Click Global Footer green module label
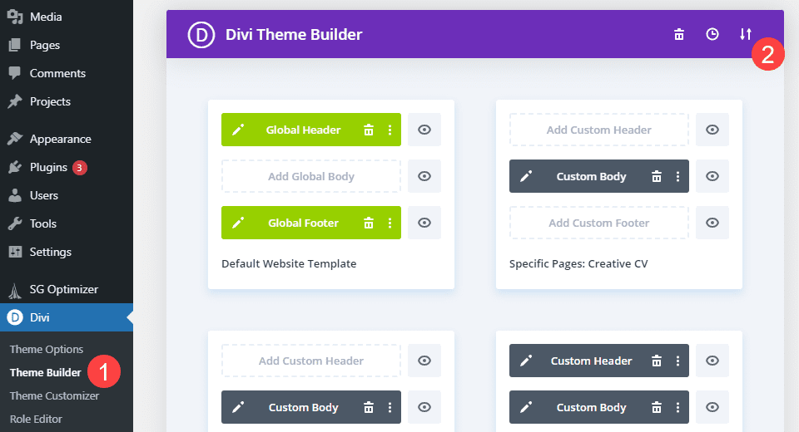The width and height of the screenshot is (799, 432). click(303, 223)
